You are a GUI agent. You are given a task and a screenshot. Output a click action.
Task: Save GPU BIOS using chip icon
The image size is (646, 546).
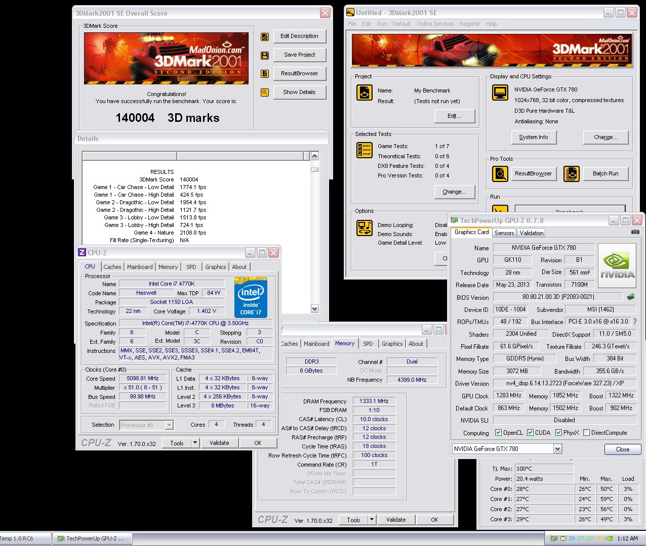click(630, 297)
